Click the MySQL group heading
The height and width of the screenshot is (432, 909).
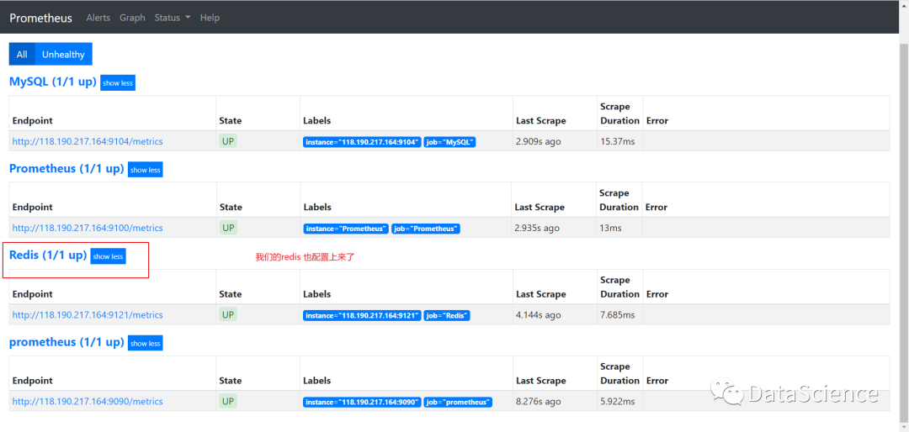click(52, 82)
